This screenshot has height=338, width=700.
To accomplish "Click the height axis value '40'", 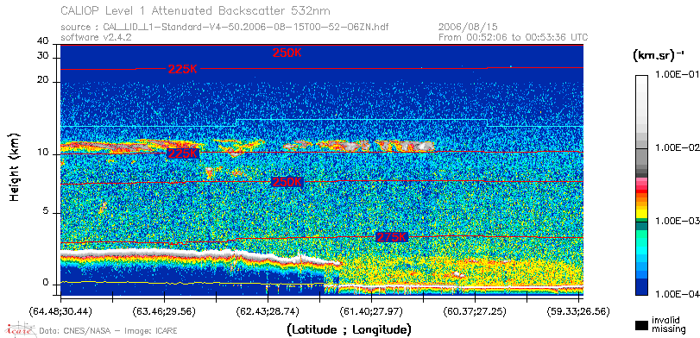I will [42, 41].
